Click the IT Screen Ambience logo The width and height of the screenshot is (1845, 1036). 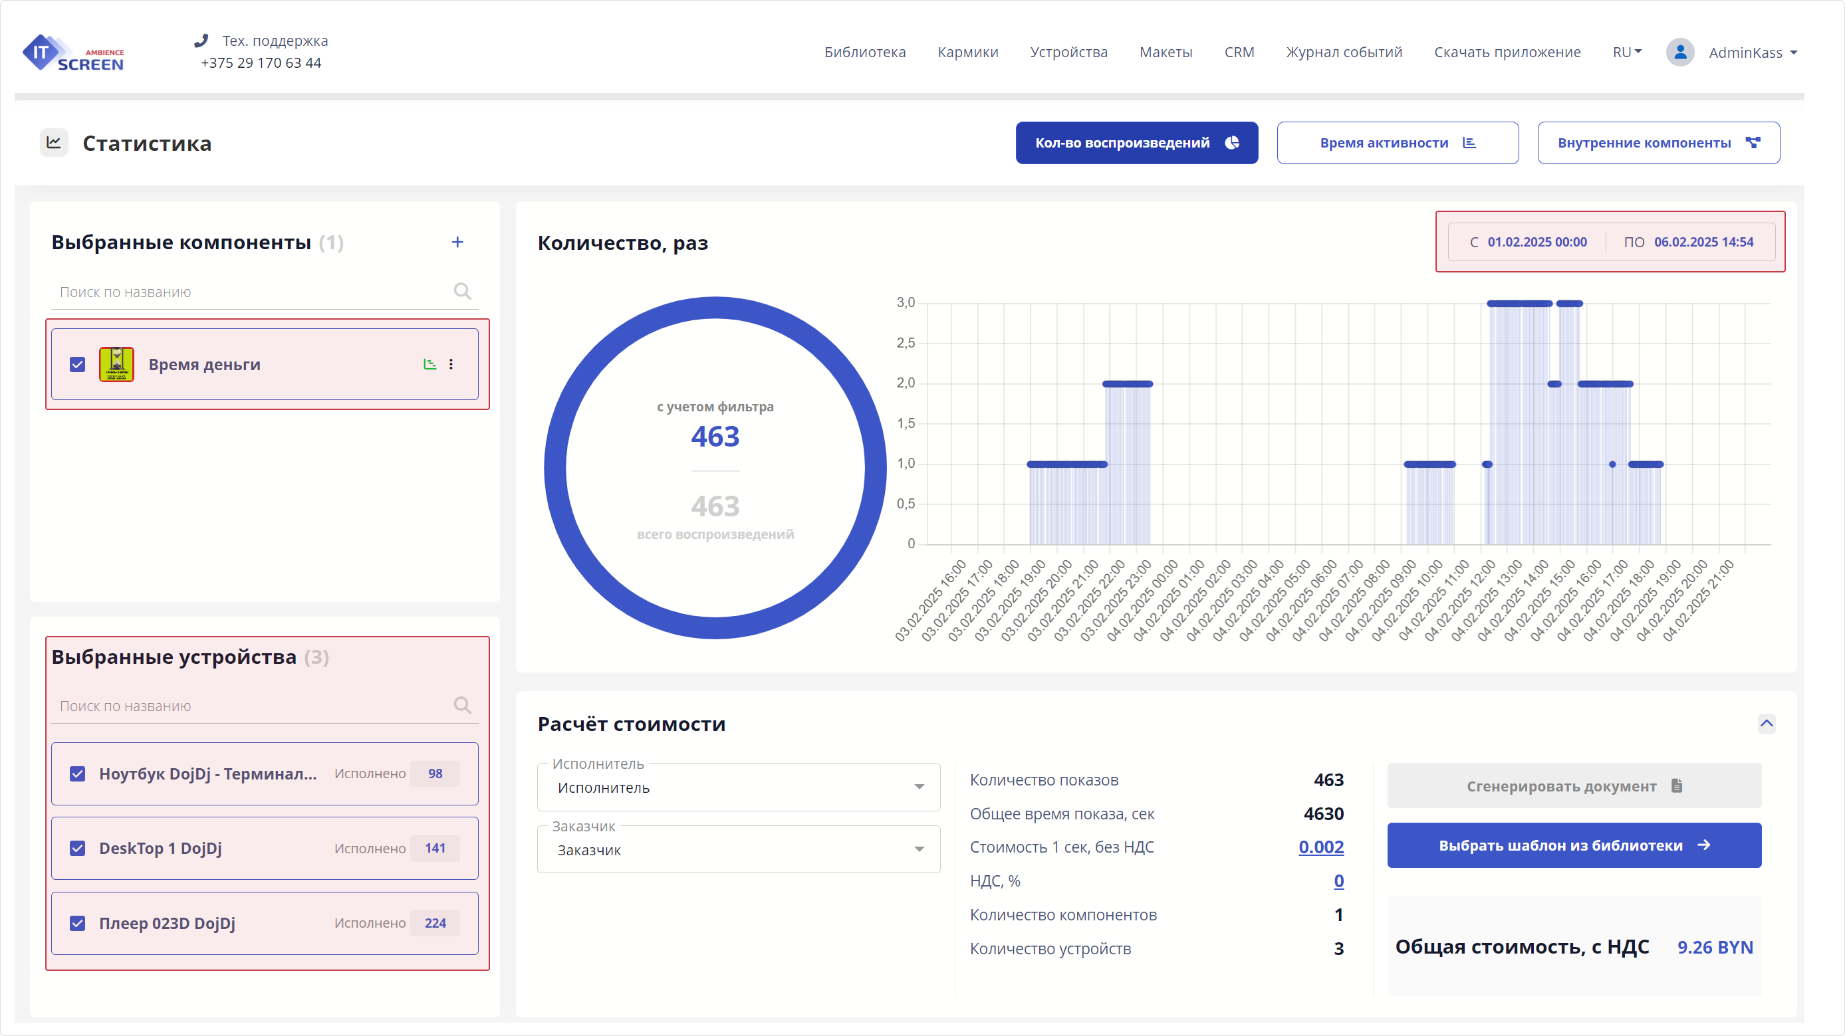click(x=73, y=52)
